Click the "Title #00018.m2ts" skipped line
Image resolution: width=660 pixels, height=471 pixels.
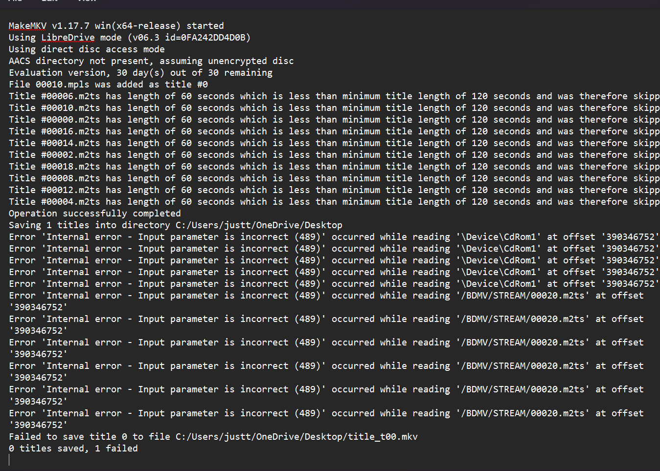coord(334,167)
